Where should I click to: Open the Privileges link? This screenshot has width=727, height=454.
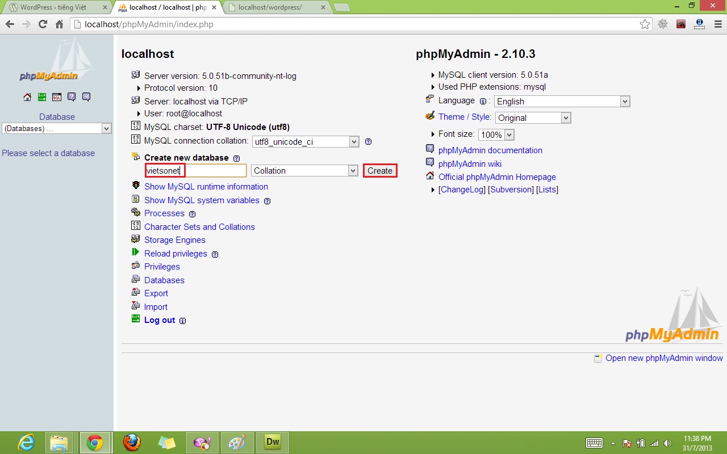[162, 267]
